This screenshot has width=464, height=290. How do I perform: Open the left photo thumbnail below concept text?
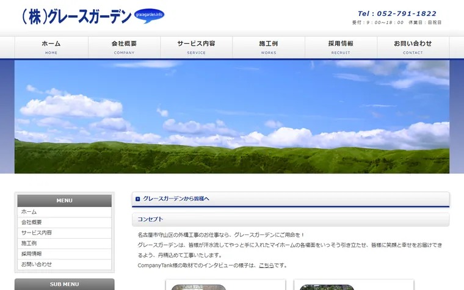(198, 288)
